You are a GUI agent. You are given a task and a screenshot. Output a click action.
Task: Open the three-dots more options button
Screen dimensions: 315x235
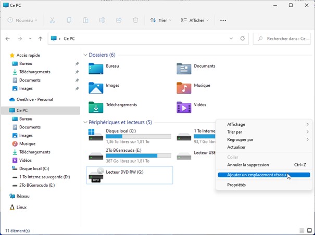coord(223,20)
